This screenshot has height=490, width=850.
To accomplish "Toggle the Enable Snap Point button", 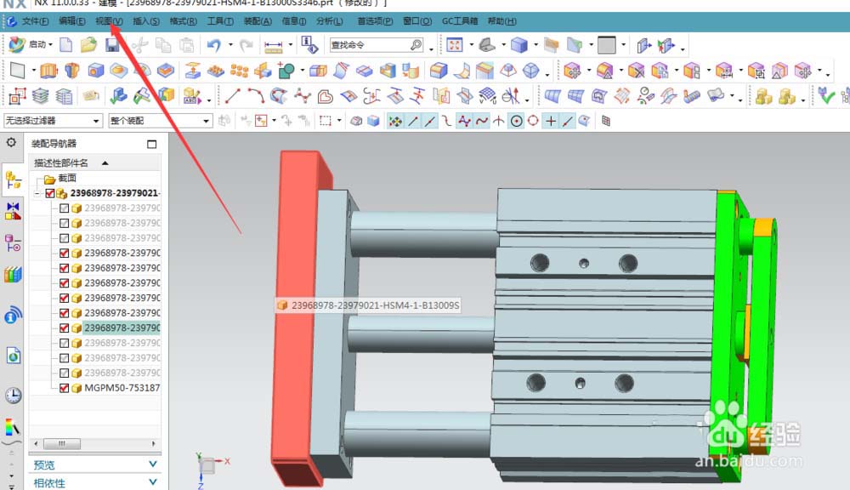I will pyautogui.click(x=395, y=121).
